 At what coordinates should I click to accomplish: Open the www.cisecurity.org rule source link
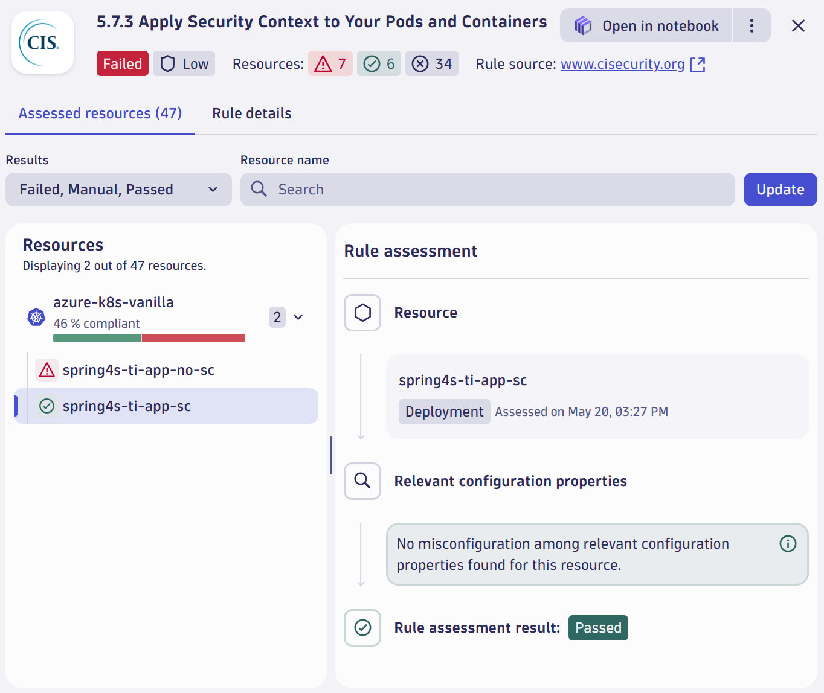(x=622, y=63)
